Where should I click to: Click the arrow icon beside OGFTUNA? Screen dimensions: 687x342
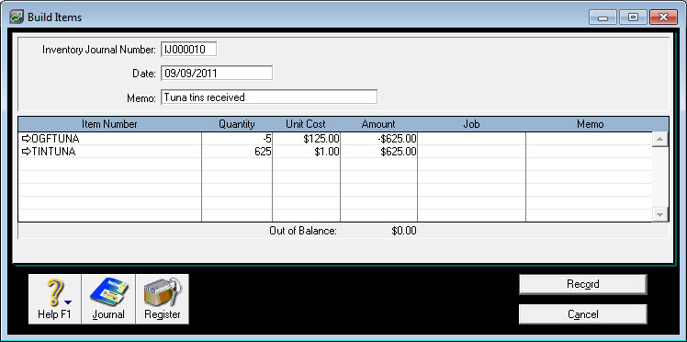click(x=27, y=139)
